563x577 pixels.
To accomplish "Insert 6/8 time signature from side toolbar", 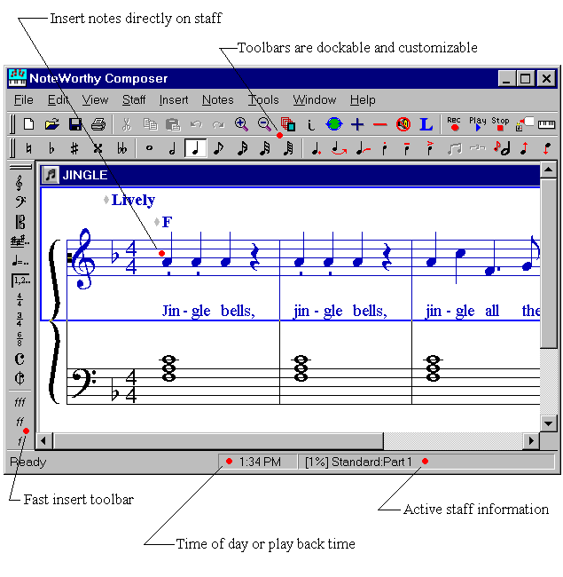I will coord(20,339).
